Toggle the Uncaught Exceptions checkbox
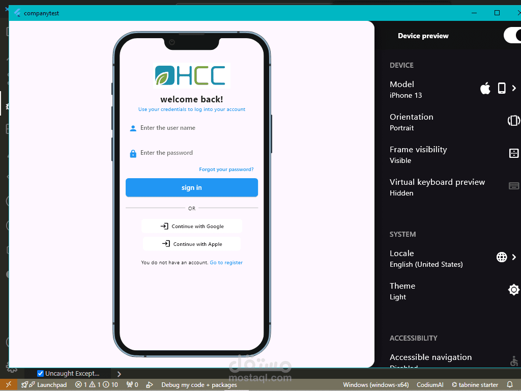 [x=40, y=373]
